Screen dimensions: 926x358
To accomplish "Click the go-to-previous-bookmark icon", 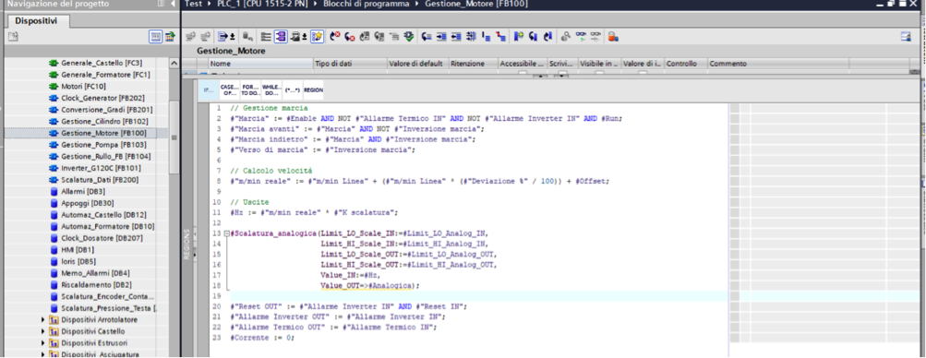I will click(548, 37).
